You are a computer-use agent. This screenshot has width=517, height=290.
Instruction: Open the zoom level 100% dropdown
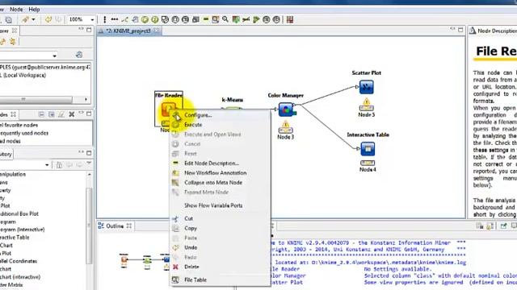pyautogui.click(x=92, y=19)
